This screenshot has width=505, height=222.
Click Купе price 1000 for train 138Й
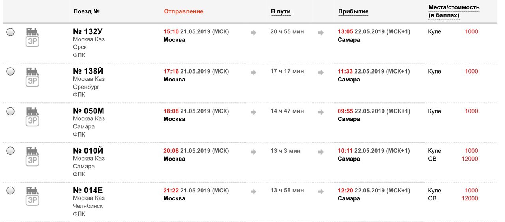[471, 71]
